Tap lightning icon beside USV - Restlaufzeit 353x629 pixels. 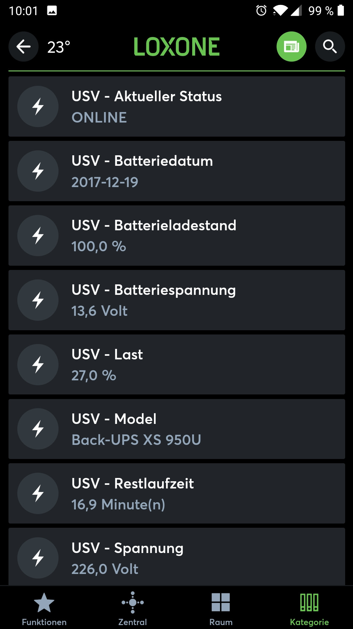pyautogui.click(x=38, y=493)
